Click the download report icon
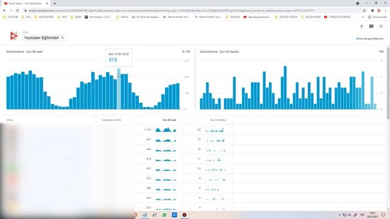Screen dimensions: 390x219 click(x=361, y=26)
